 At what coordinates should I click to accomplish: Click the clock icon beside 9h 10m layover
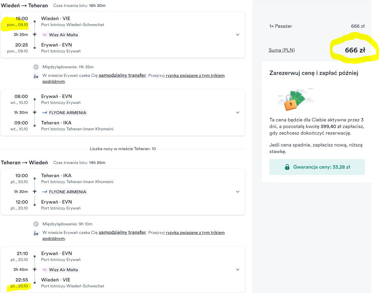pyautogui.click(x=36, y=224)
